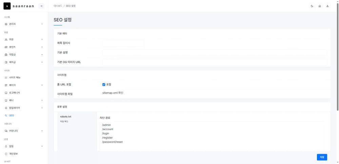This screenshot has width=339, height=164.
Task: Focus the 기본 설명 input field
Action: coord(215,53)
